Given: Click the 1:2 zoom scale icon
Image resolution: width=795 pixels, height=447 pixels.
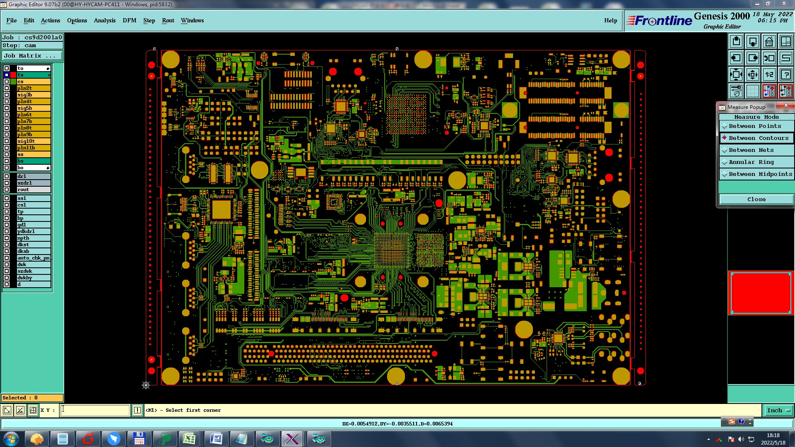Looking at the screenshot, I should coord(769,74).
